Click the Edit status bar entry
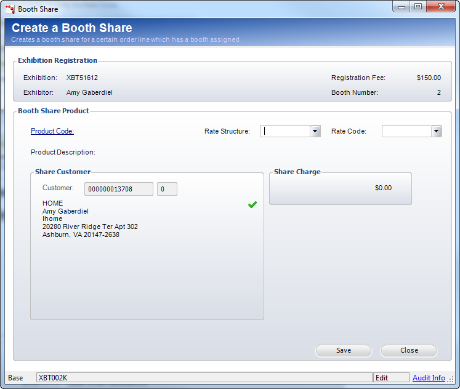The image size is (460, 389). pos(392,377)
